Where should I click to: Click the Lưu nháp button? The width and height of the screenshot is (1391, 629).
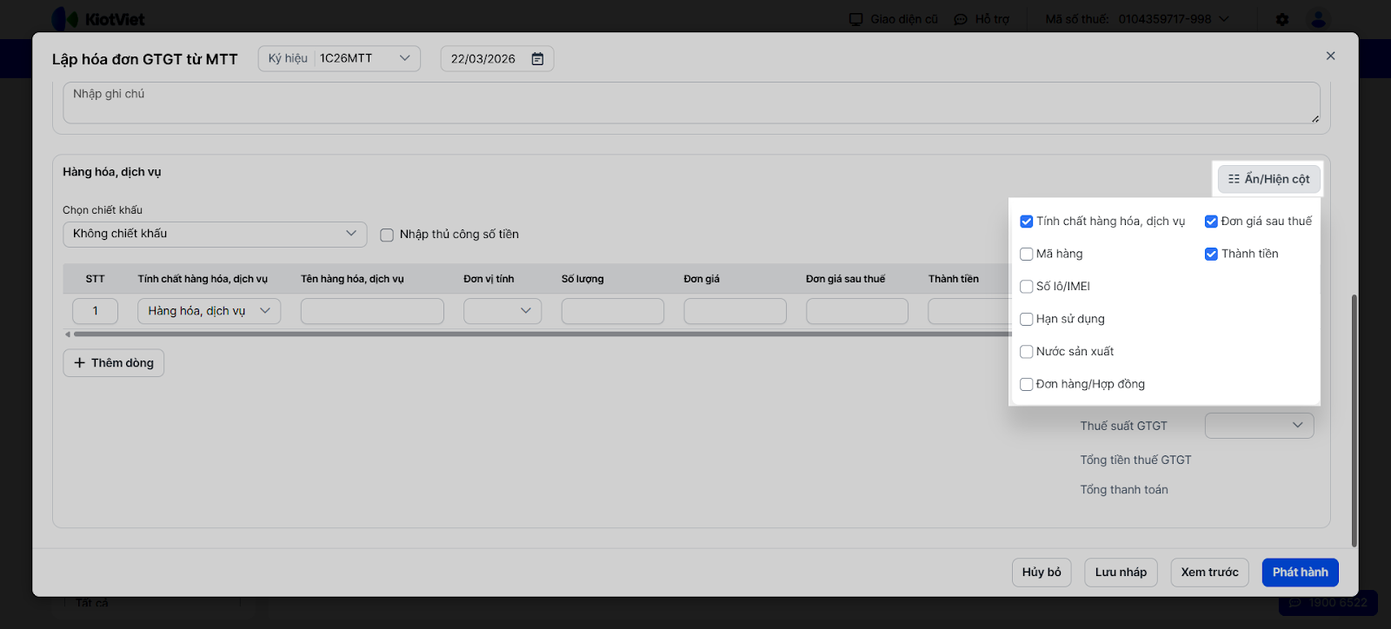pyautogui.click(x=1121, y=573)
